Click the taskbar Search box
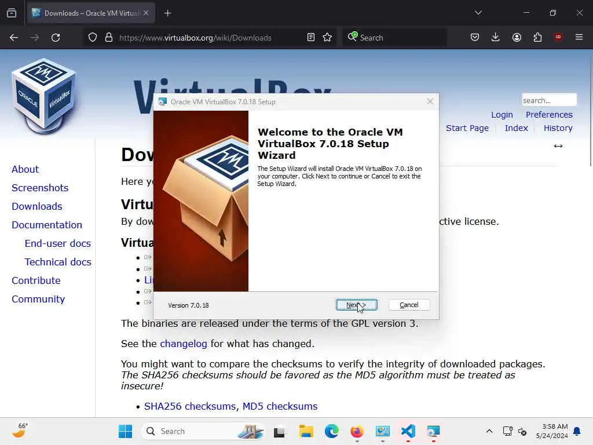 tap(203, 431)
